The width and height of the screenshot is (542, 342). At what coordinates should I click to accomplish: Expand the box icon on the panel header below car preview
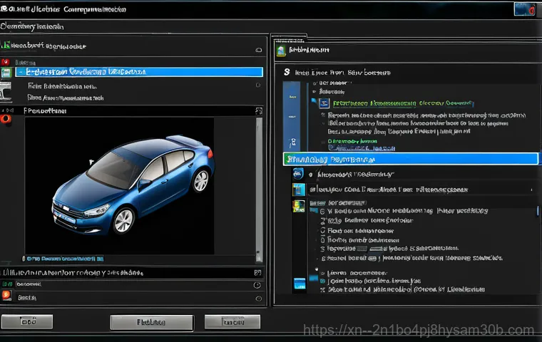click(257, 272)
